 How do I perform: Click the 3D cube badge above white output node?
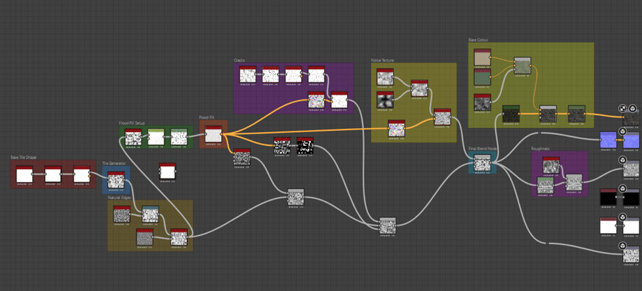click(622, 217)
